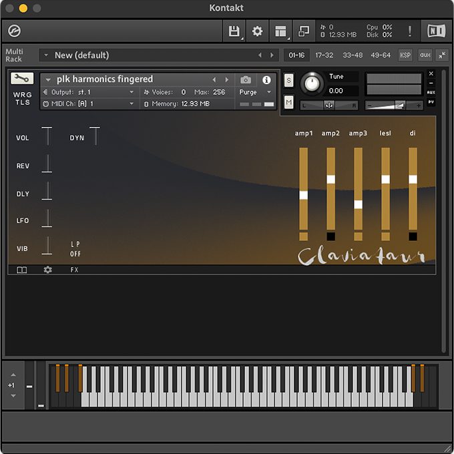Open instrument edit mode wrench icon
The height and width of the screenshot is (454, 454).
point(23,79)
